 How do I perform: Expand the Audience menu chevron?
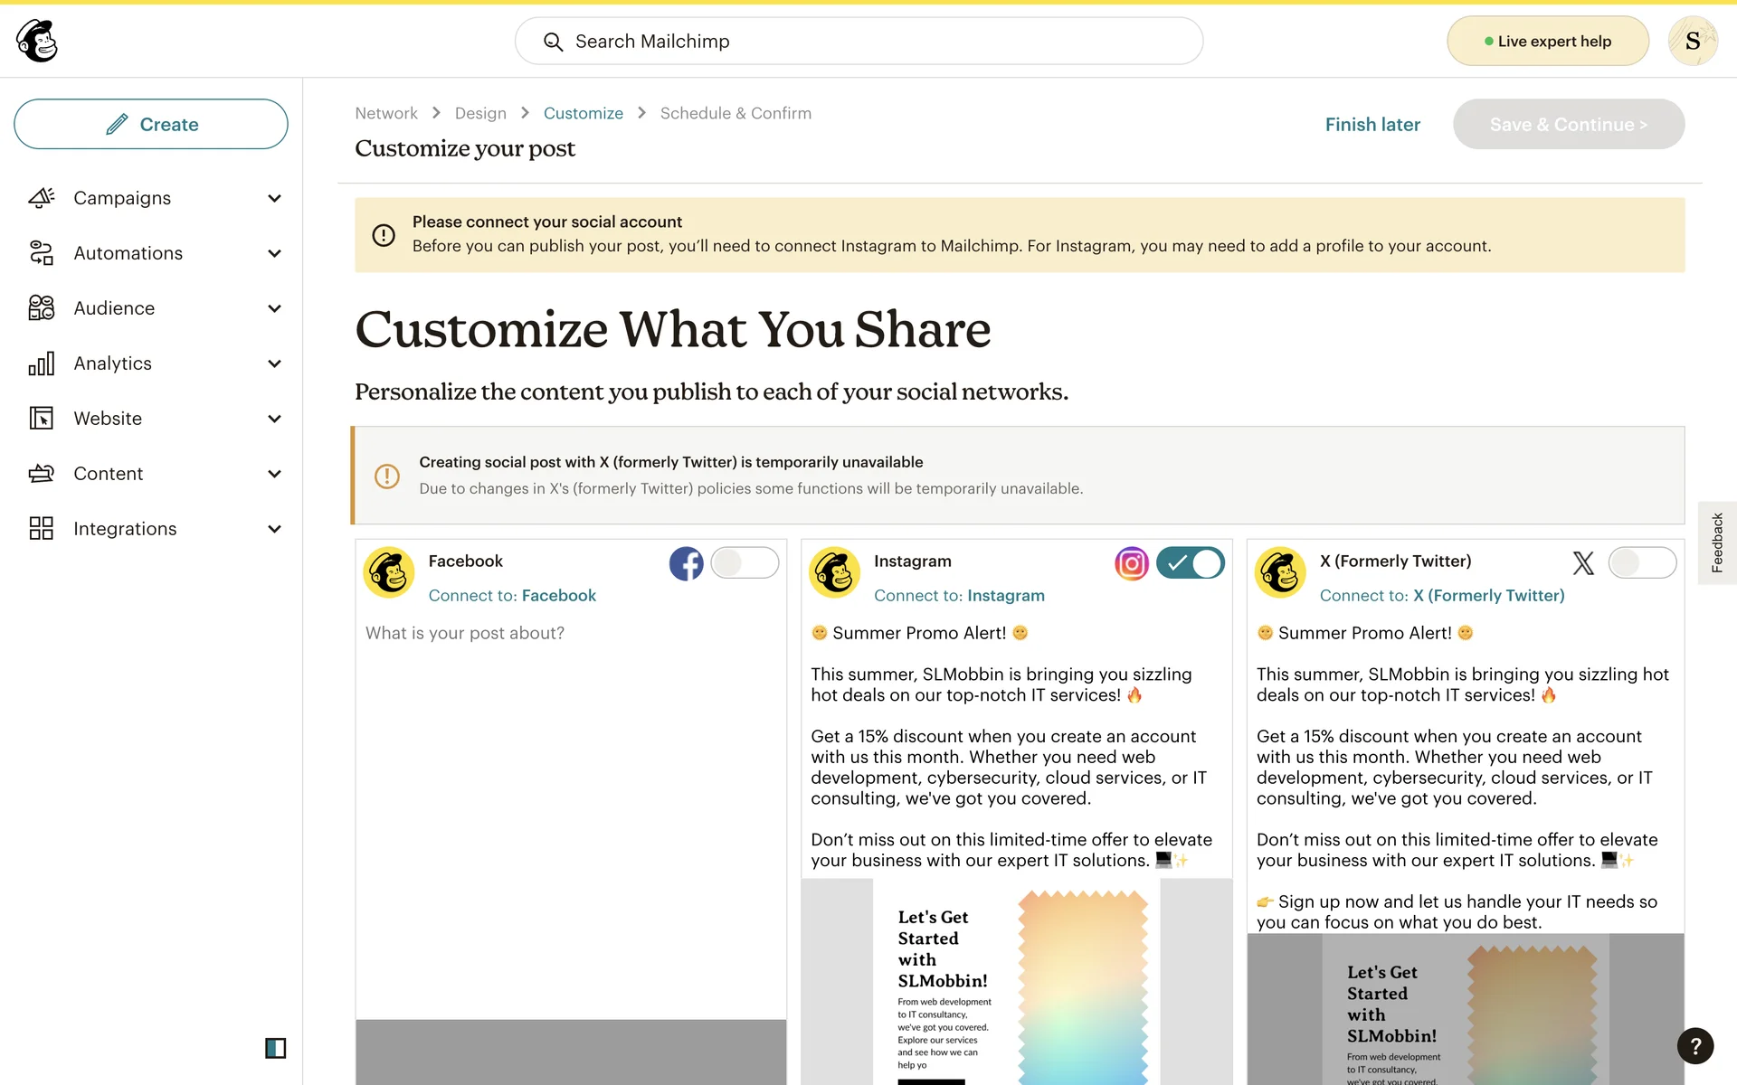(274, 308)
